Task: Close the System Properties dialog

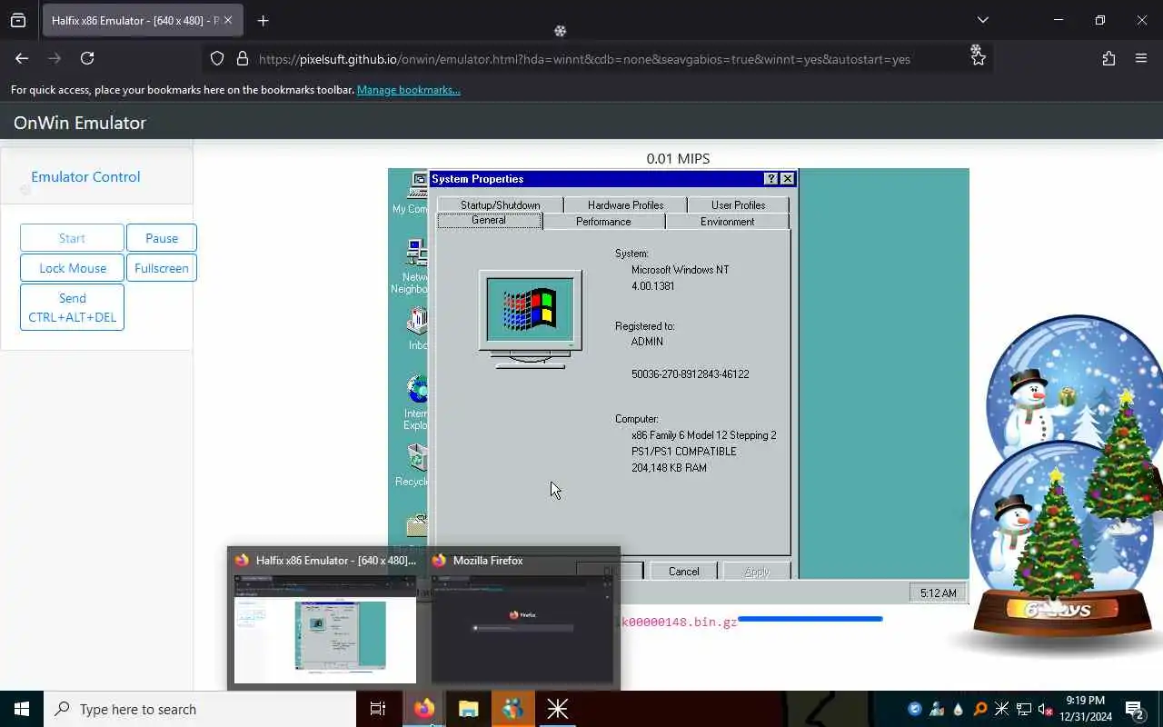Action: [788, 179]
